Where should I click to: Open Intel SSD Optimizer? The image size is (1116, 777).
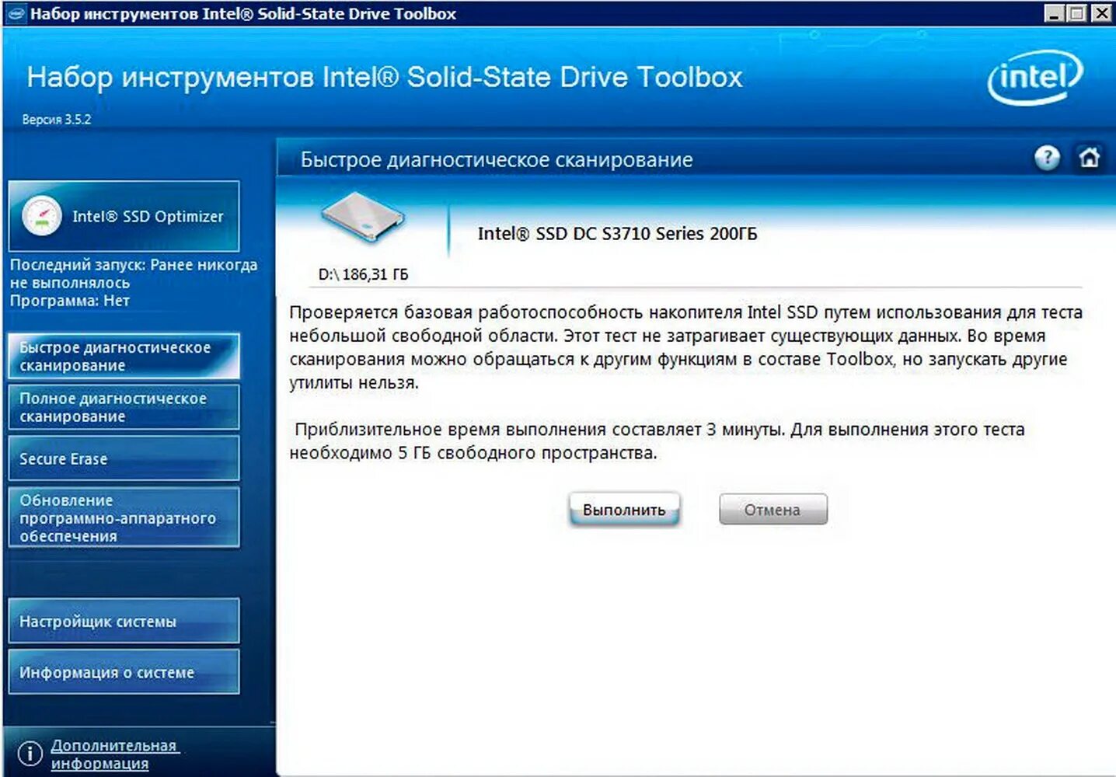pyautogui.click(x=124, y=216)
